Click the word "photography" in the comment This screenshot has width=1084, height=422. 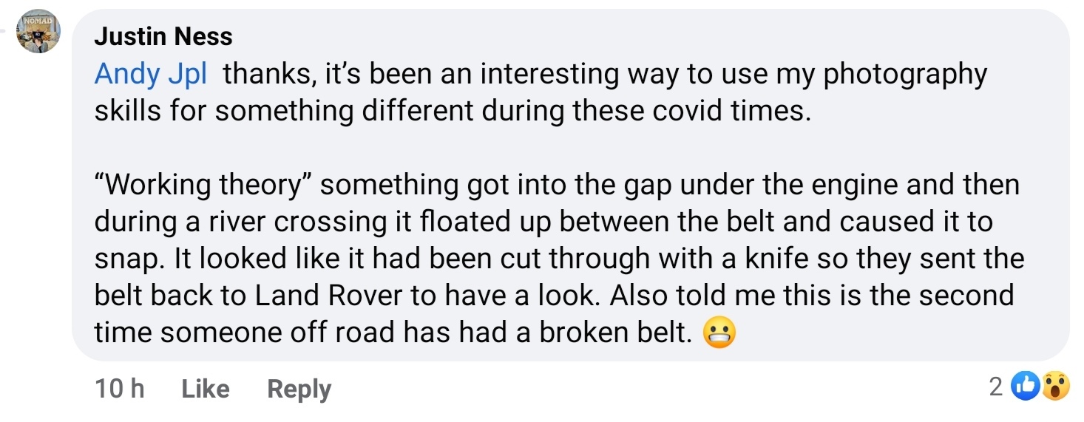coord(905,75)
